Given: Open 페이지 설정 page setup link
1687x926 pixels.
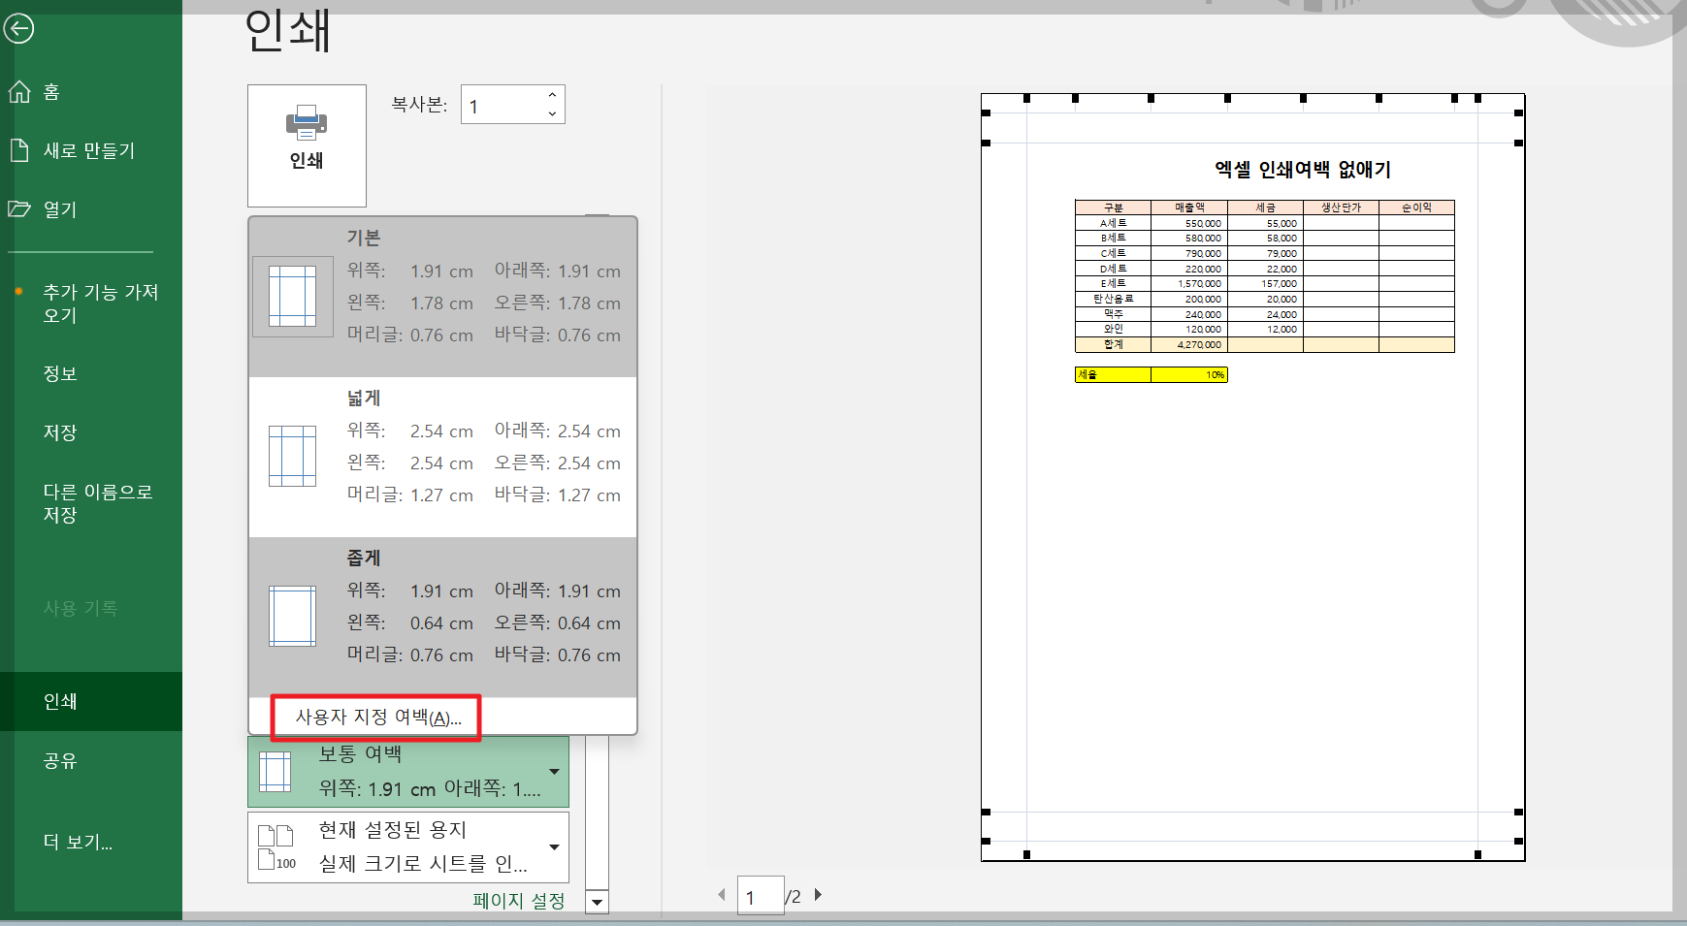Looking at the screenshot, I should pyautogui.click(x=518, y=901).
